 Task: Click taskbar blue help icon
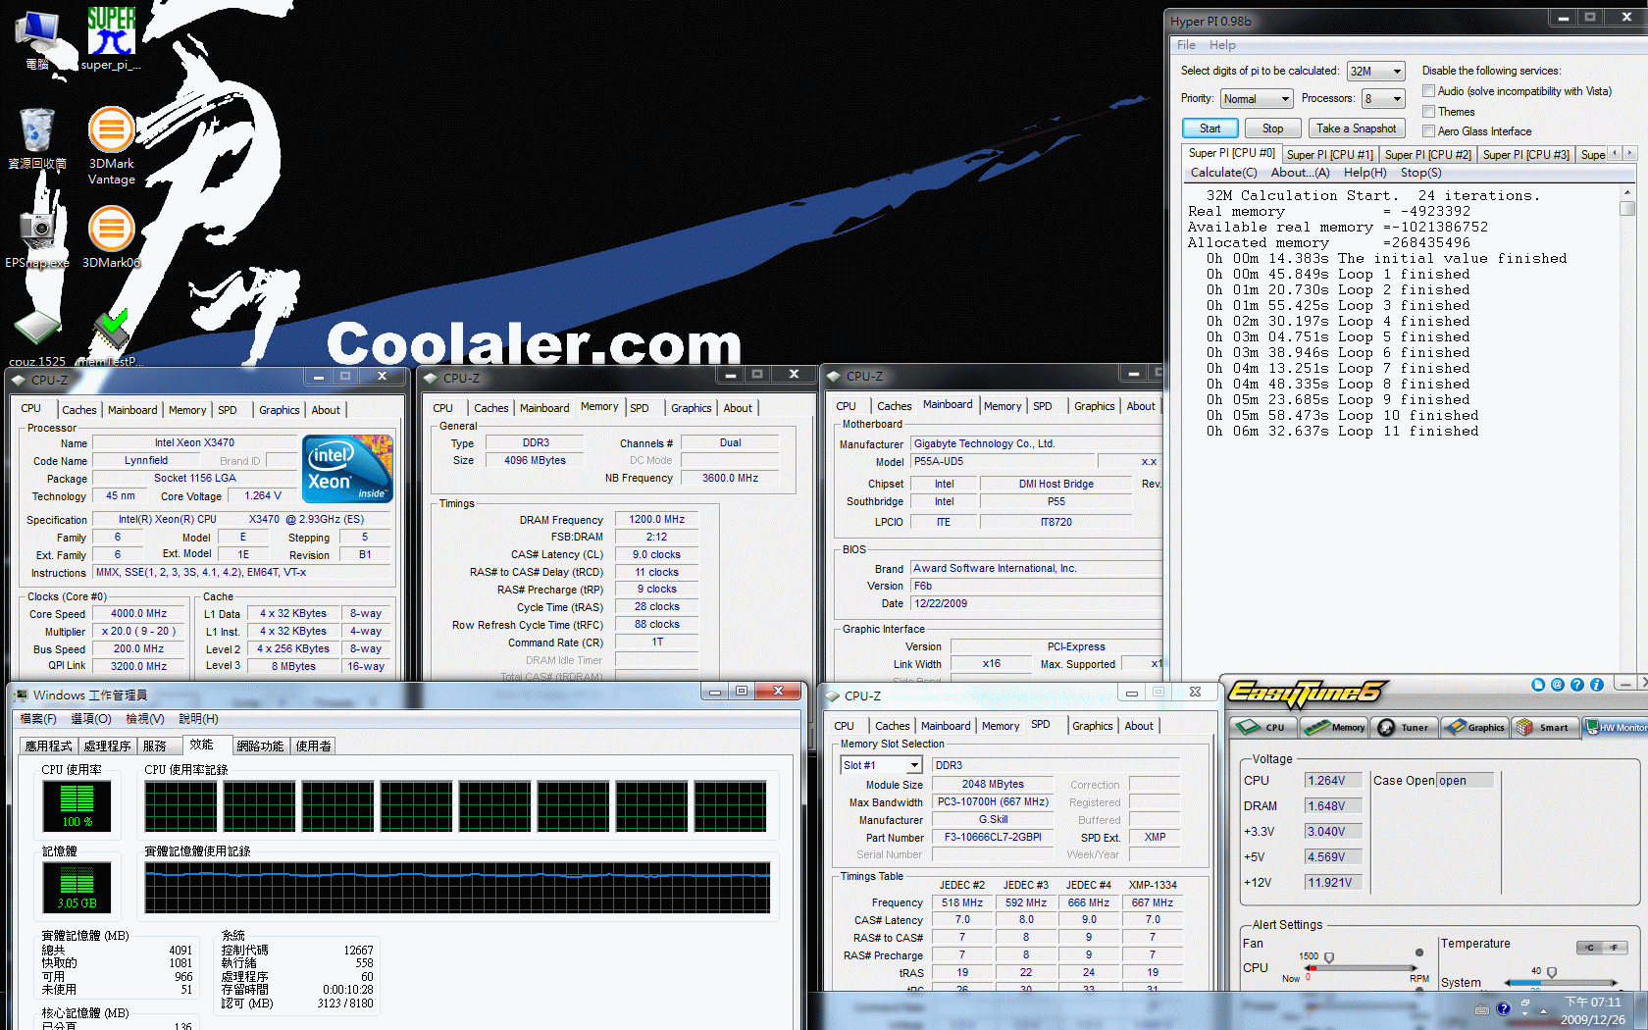pyautogui.click(x=1503, y=1008)
